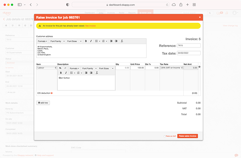Screen dimensions: 241x158
Task: Follow the See invoice link
Action: pyautogui.click(x=90, y=26)
